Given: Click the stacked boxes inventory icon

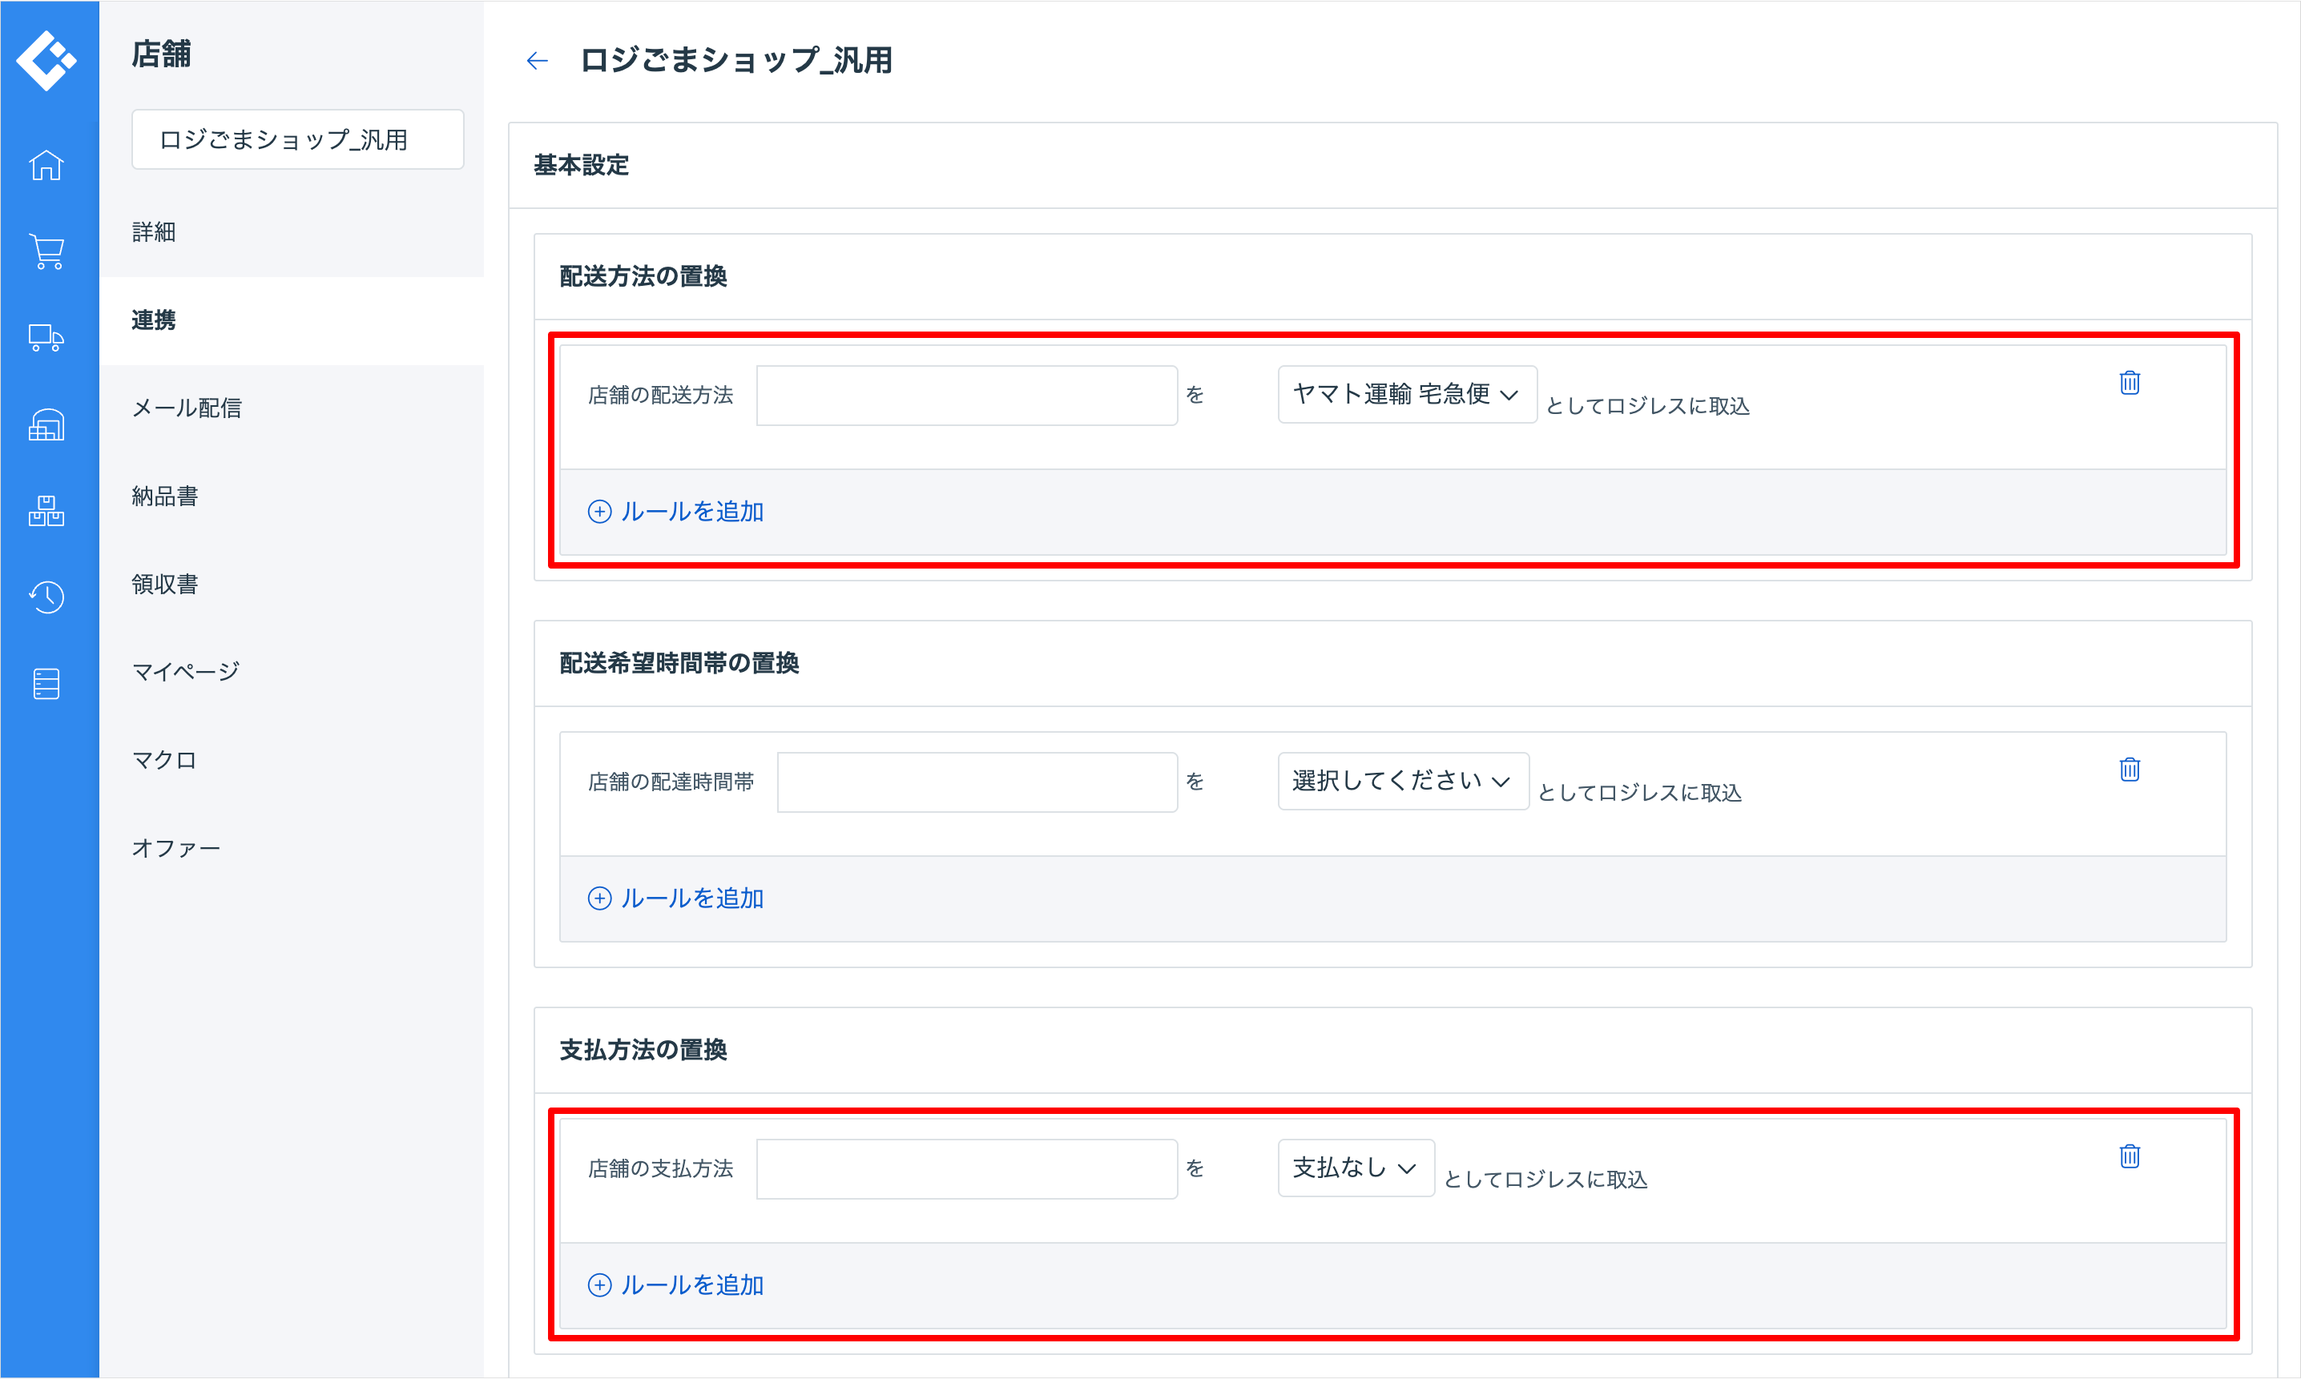Looking at the screenshot, I should pos(46,510).
